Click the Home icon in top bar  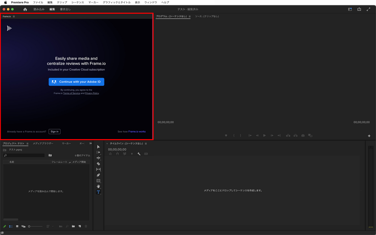coord(25,9)
